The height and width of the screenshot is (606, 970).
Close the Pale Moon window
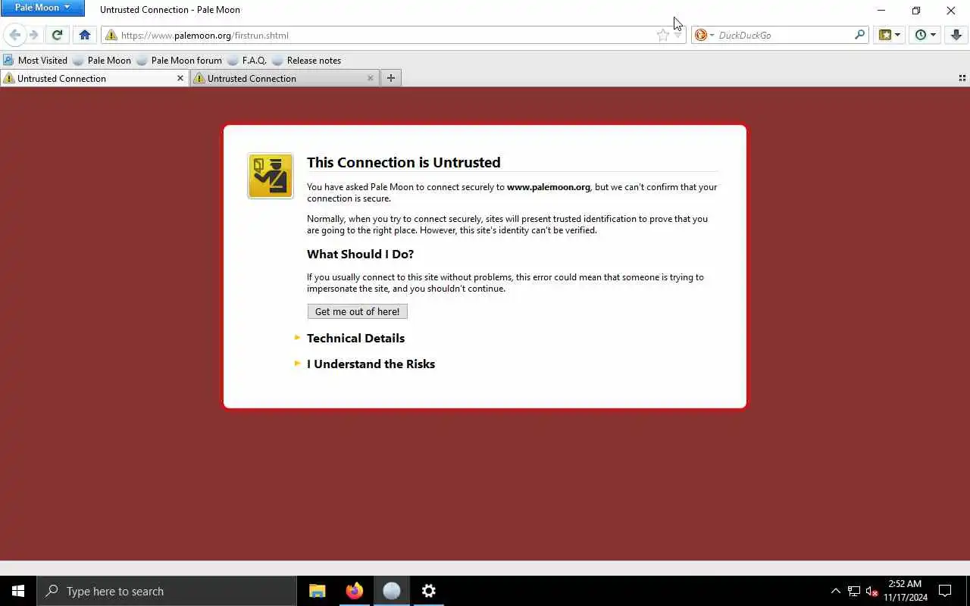(951, 10)
